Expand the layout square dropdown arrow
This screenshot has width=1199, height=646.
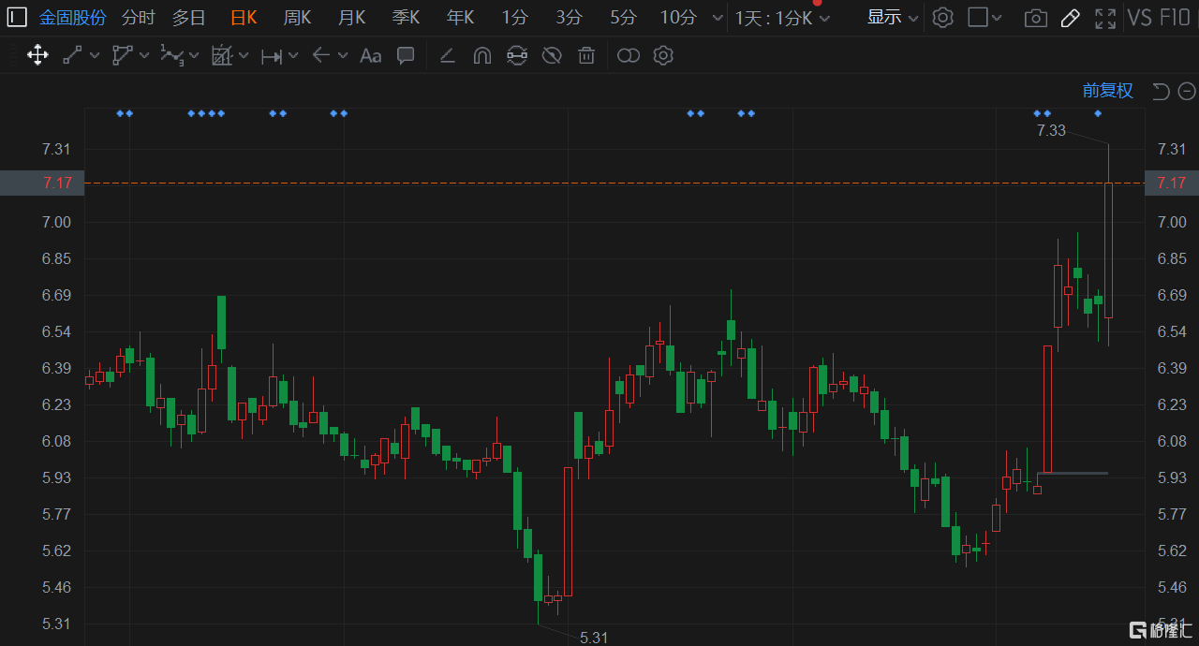point(997,18)
